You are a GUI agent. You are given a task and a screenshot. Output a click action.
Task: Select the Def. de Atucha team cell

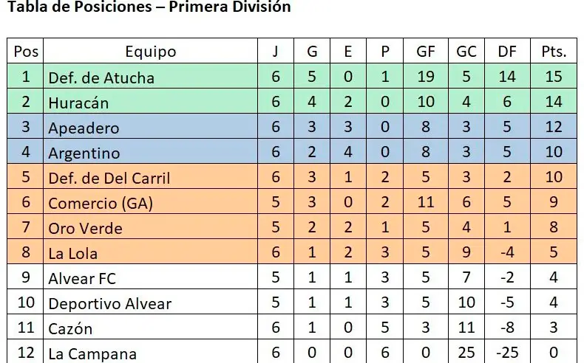101,77
